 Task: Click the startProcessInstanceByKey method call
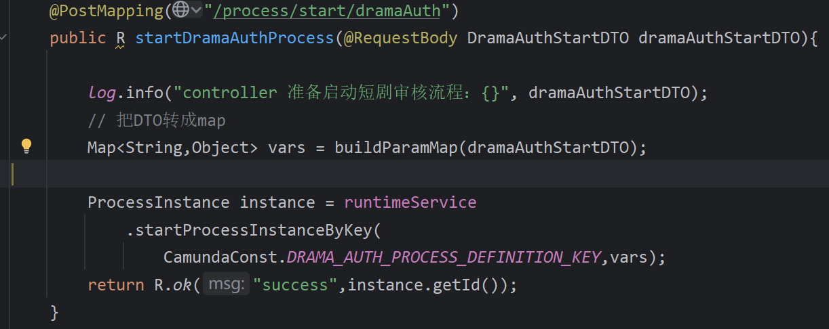coord(250,230)
